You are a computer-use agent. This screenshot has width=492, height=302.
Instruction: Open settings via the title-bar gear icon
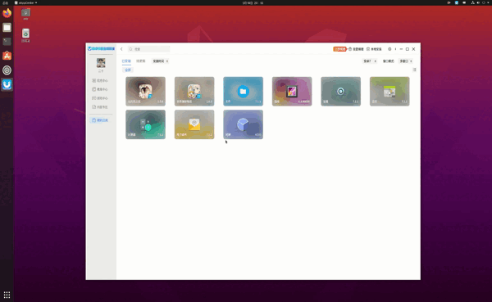click(389, 49)
